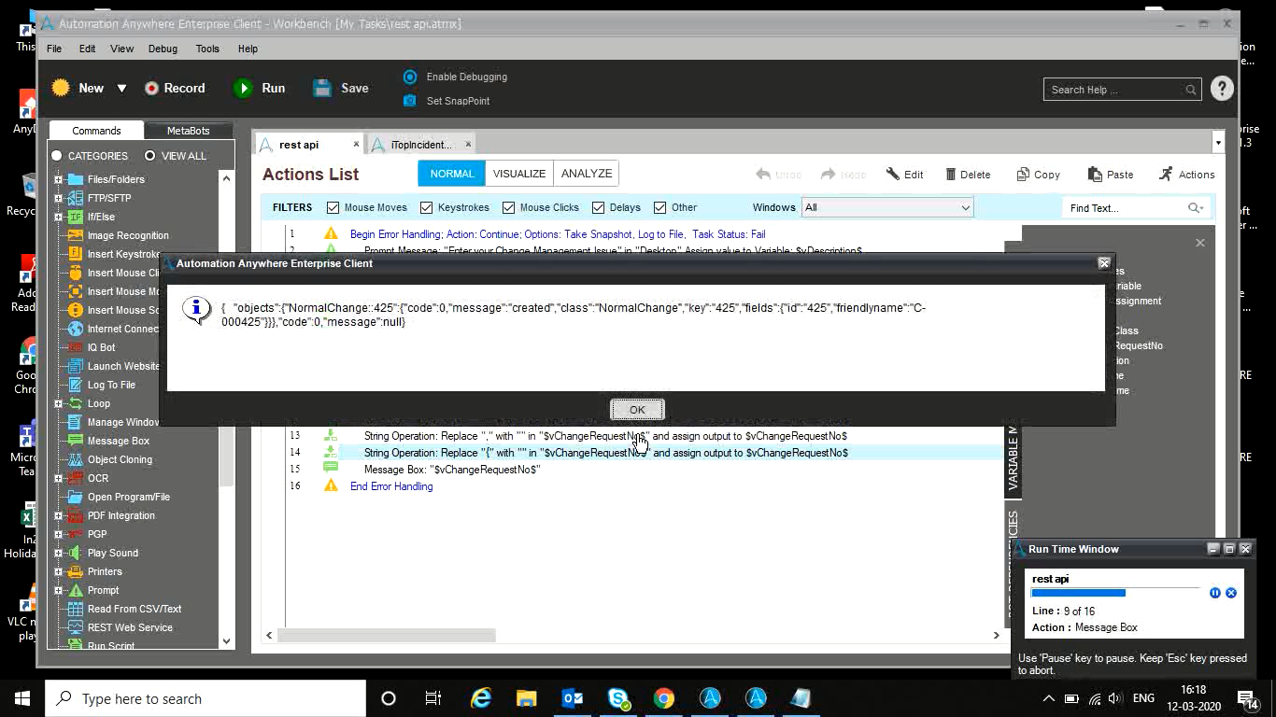This screenshot has width=1276, height=717.
Task: Toggle the Mouse Clicks filter checkbox
Action: pos(508,207)
